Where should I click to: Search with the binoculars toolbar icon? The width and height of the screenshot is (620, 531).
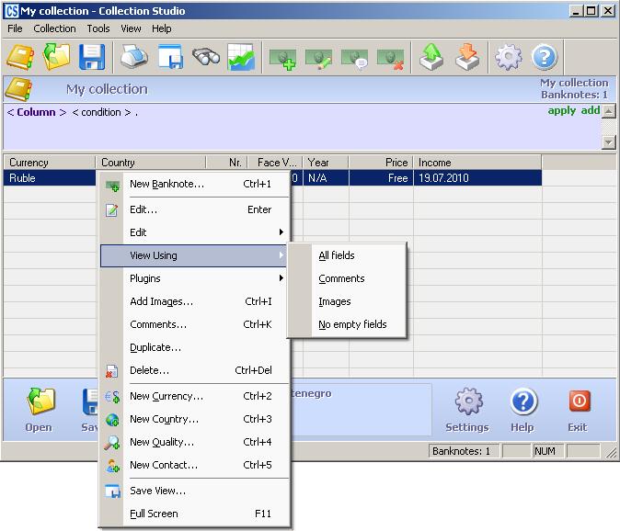pos(206,57)
